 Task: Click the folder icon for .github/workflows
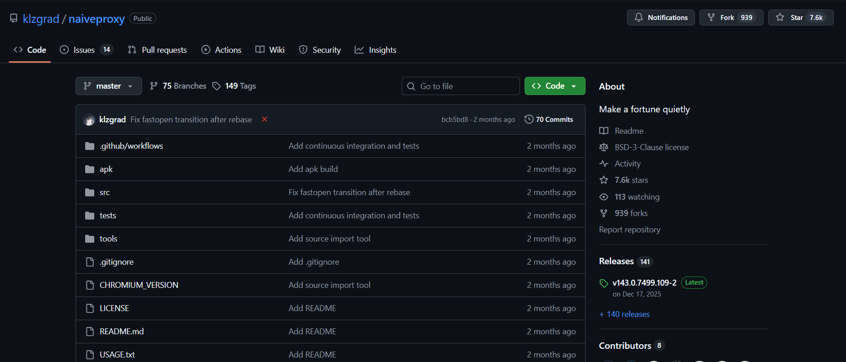click(x=90, y=146)
